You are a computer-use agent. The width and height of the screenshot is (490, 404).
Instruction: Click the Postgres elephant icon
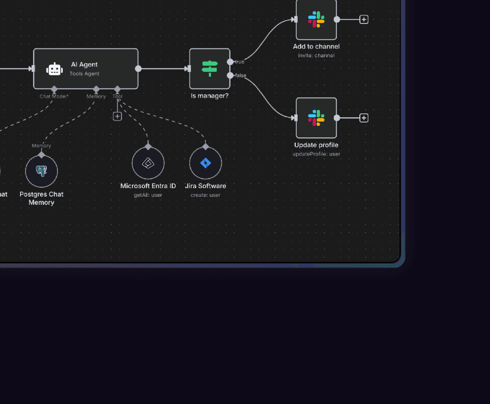[x=41, y=171]
